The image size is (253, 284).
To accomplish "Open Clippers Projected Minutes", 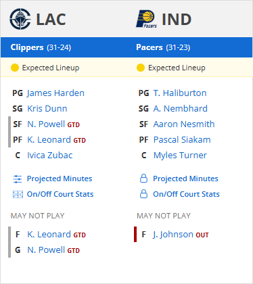I will [x=60, y=179].
